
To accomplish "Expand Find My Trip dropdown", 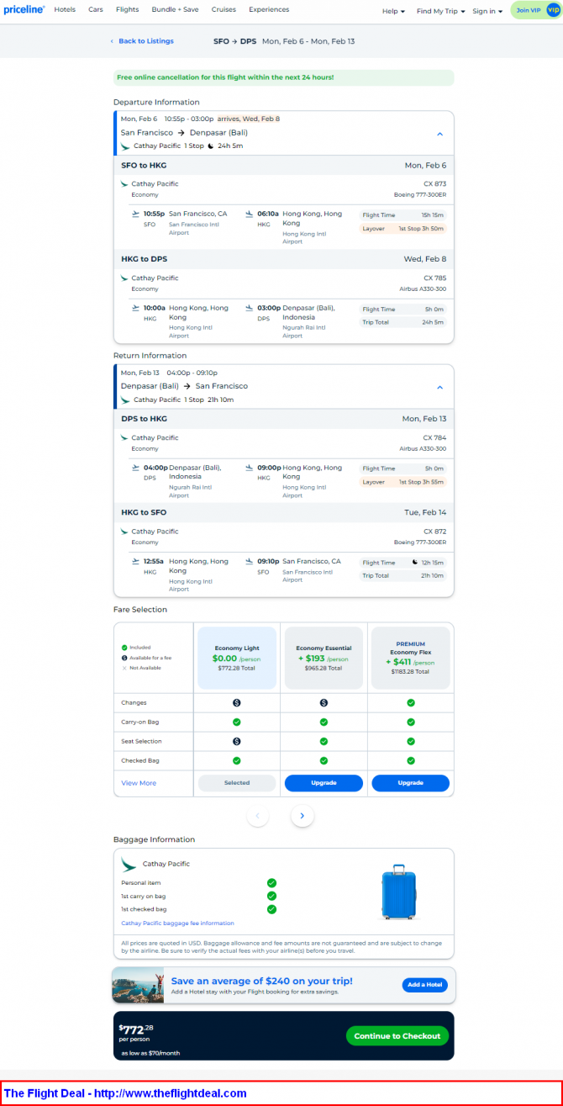I will click(x=441, y=12).
